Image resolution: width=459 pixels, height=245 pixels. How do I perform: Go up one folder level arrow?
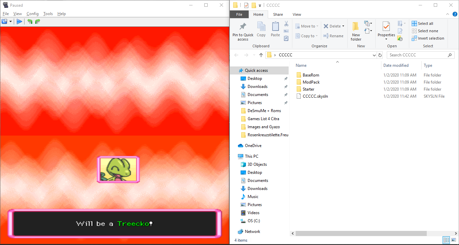click(261, 55)
